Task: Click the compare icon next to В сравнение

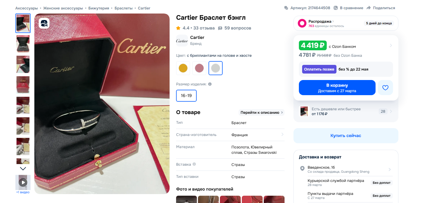Action: coord(336,8)
